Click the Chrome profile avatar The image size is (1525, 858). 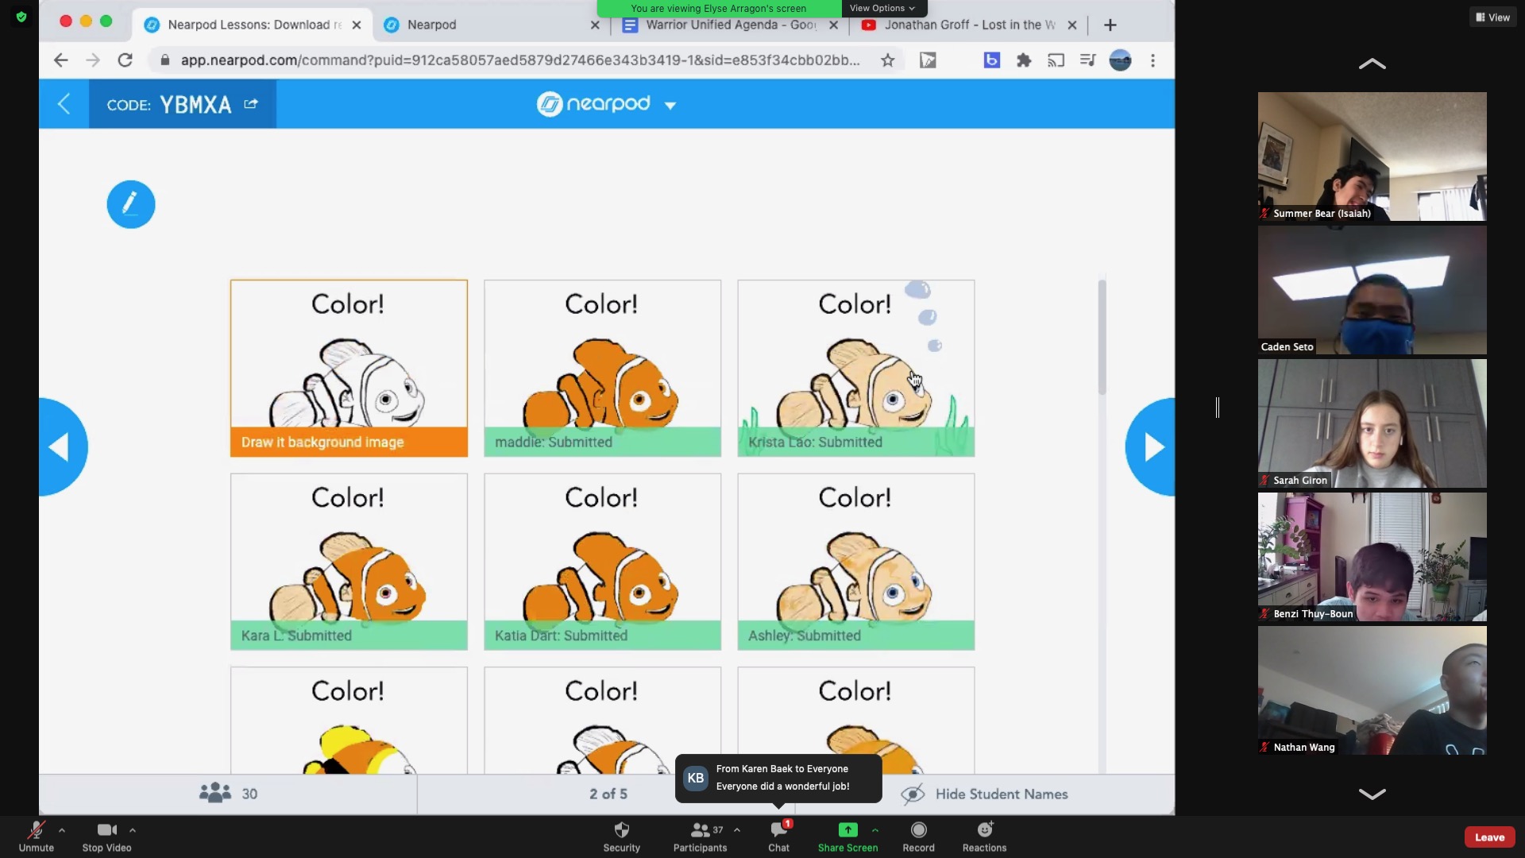1120,60
